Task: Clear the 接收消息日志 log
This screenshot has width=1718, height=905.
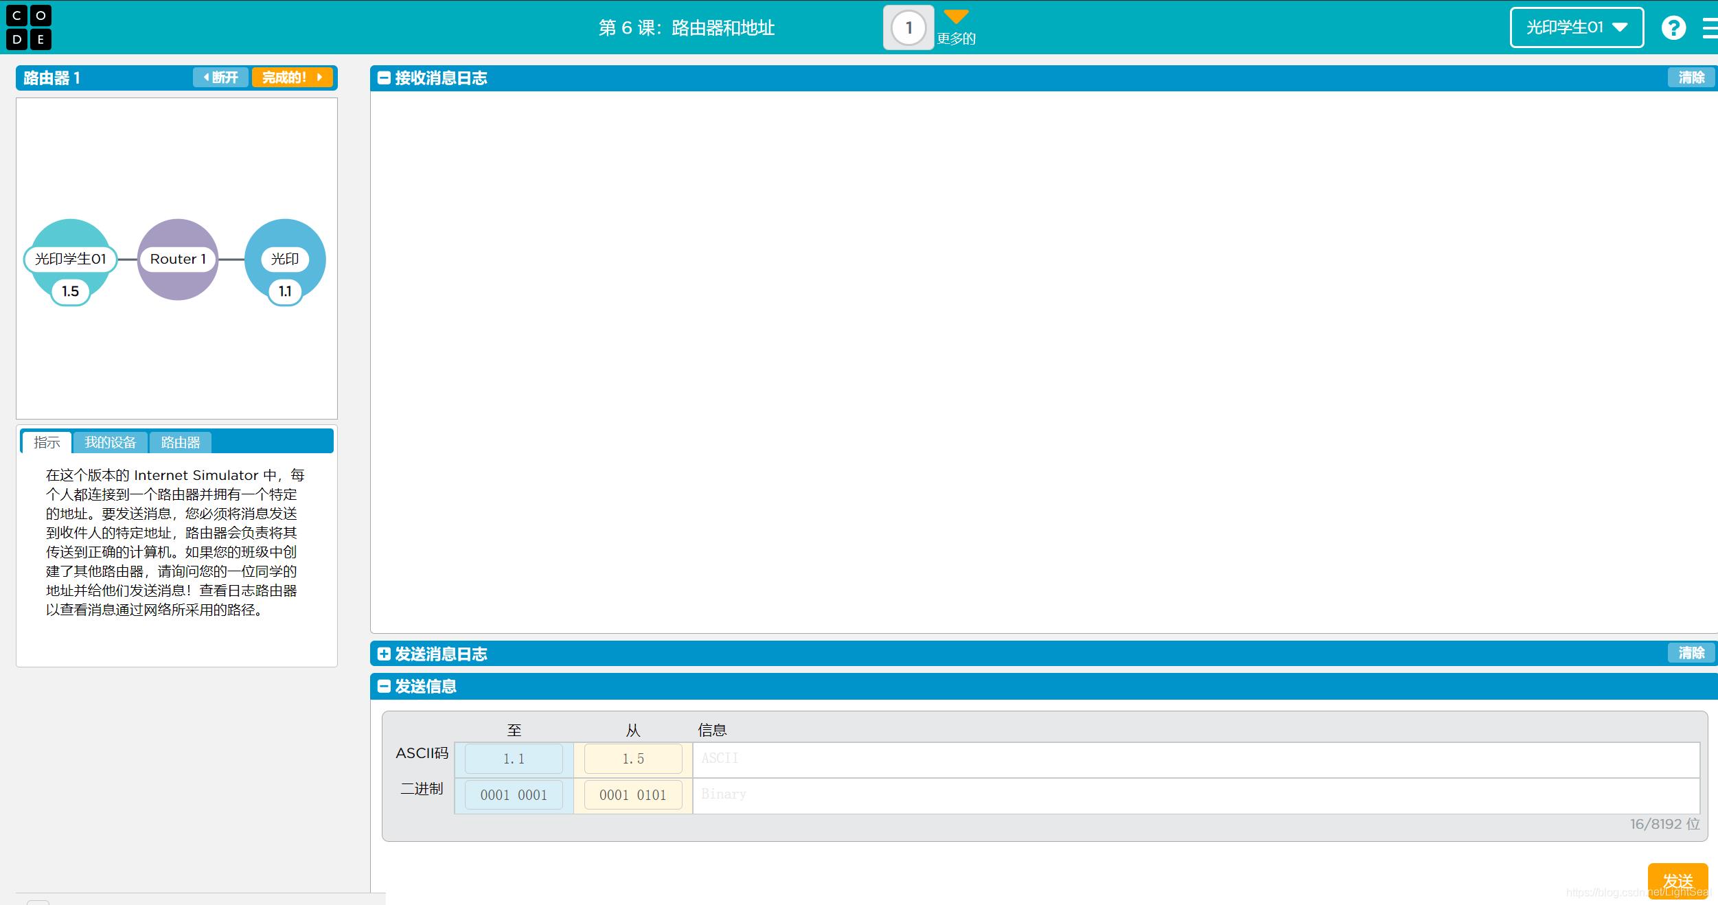Action: click(1691, 78)
